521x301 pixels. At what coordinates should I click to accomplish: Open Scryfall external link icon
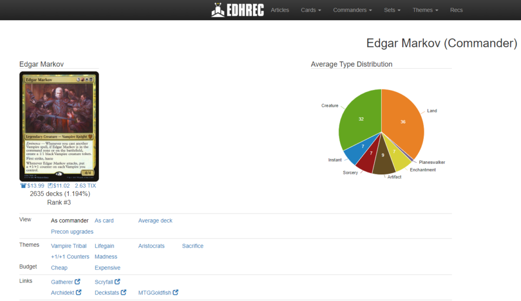point(118,282)
